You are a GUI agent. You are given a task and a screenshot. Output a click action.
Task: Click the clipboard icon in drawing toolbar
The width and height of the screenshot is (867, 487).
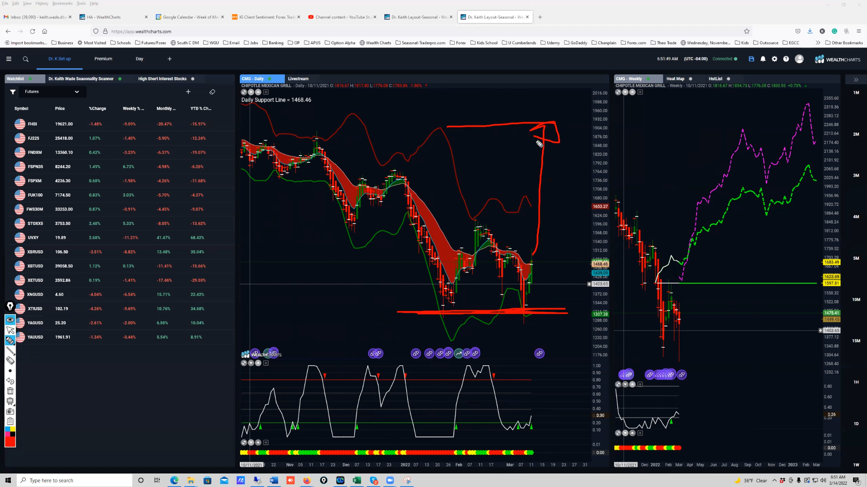10,421
